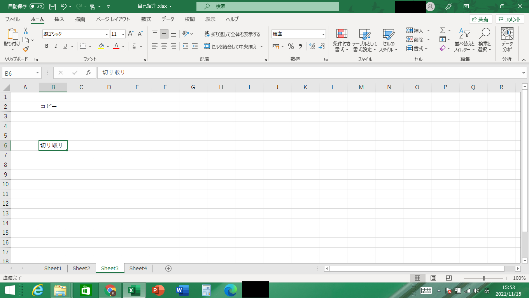Align cell content to bottom
This screenshot has height=298, width=529.
[173, 34]
